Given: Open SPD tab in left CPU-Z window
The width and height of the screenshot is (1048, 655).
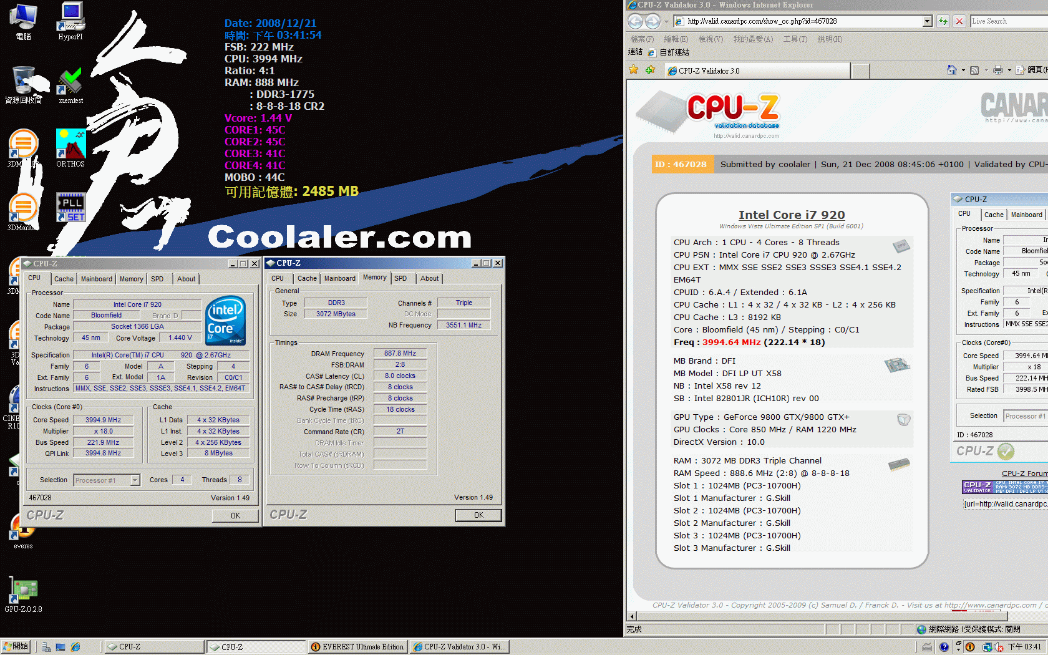Looking at the screenshot, I should coord(157,279).
